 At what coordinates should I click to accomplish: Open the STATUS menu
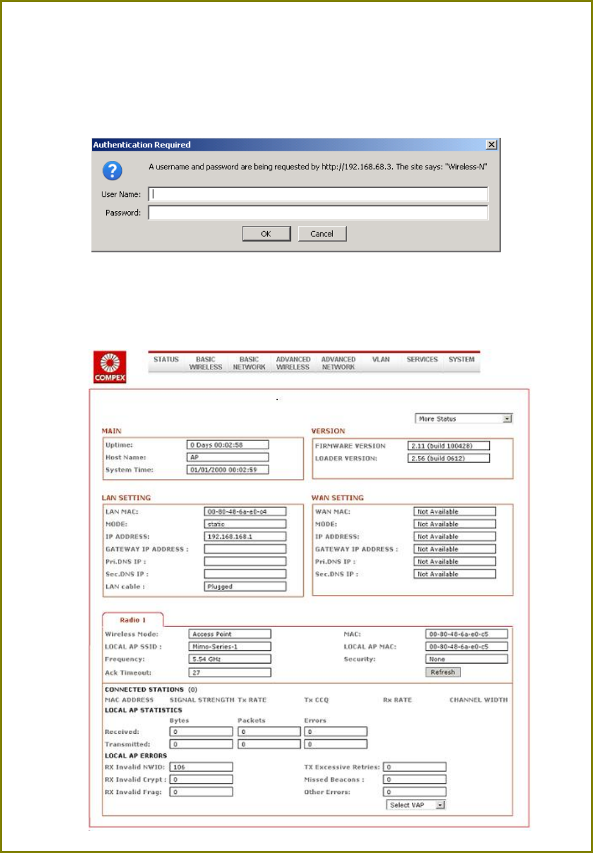tap(166, 359)
